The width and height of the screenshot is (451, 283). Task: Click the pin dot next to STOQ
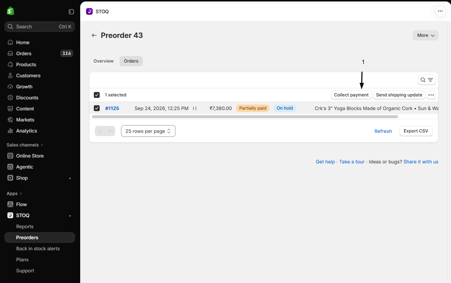(70, 216)
